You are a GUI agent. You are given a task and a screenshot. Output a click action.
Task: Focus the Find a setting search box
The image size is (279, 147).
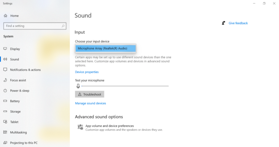tap(35, 26)
